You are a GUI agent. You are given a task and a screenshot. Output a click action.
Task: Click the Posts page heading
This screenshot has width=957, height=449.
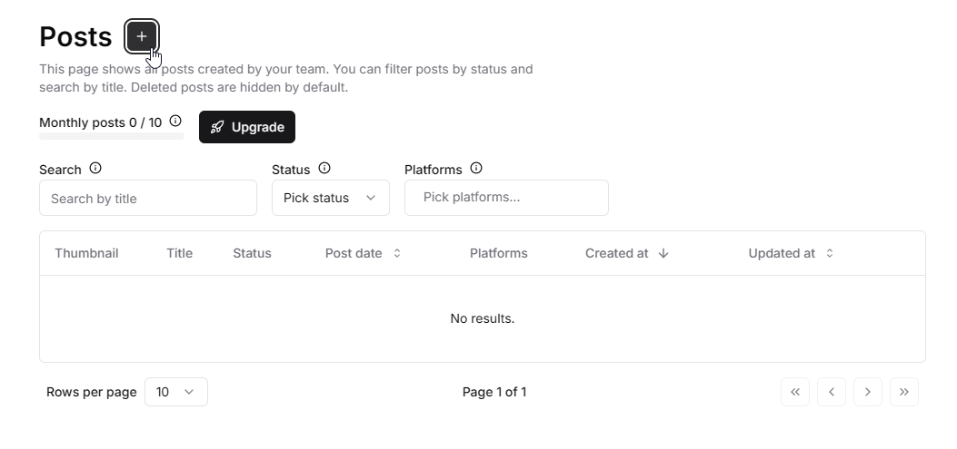point(75,36)
